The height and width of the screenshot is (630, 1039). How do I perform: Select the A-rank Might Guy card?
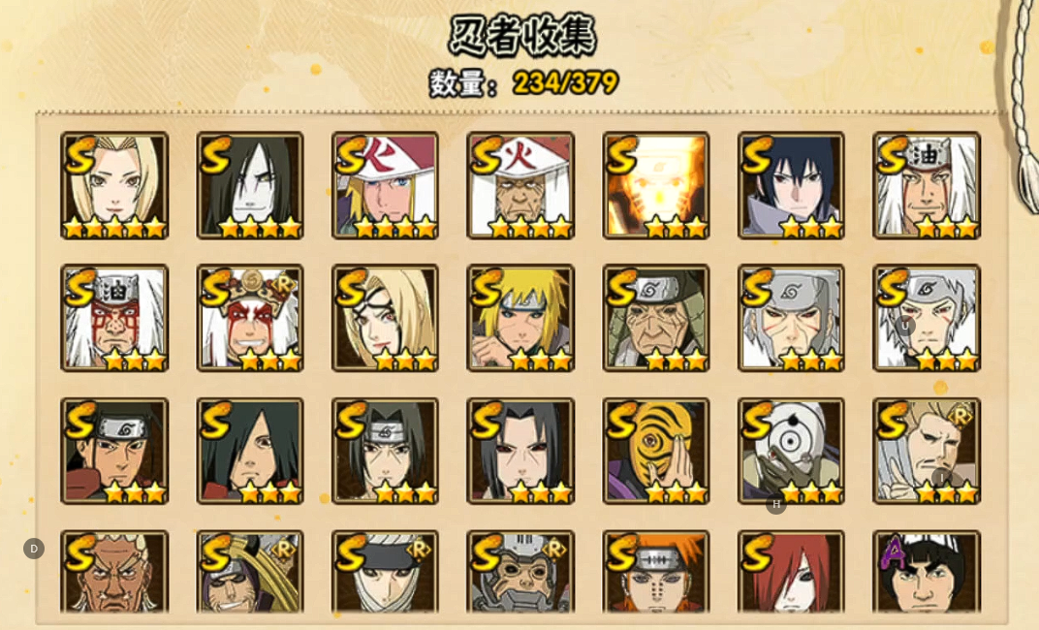point(927,572)
